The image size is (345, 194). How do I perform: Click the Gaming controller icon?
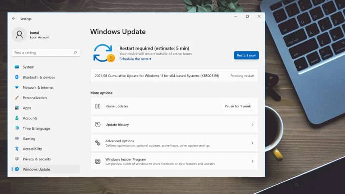pos(17,138)
